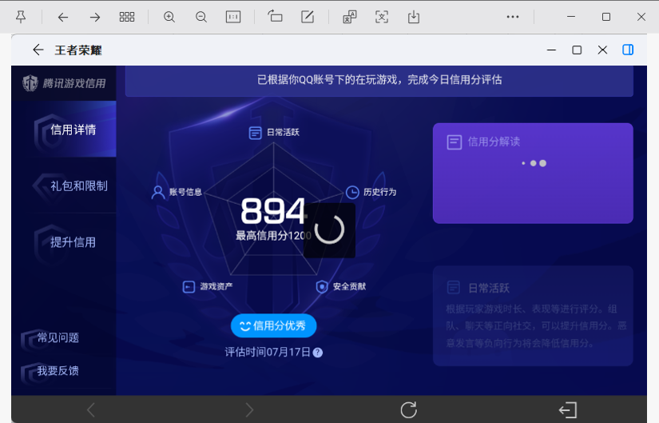This screenshot has width=659, height=423.
Task: Open 腾讯游戏信用 logo
Action: [x=64, y=83]
